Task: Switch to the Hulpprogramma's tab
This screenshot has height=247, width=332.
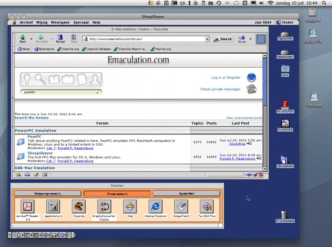Action: (47, 193)
